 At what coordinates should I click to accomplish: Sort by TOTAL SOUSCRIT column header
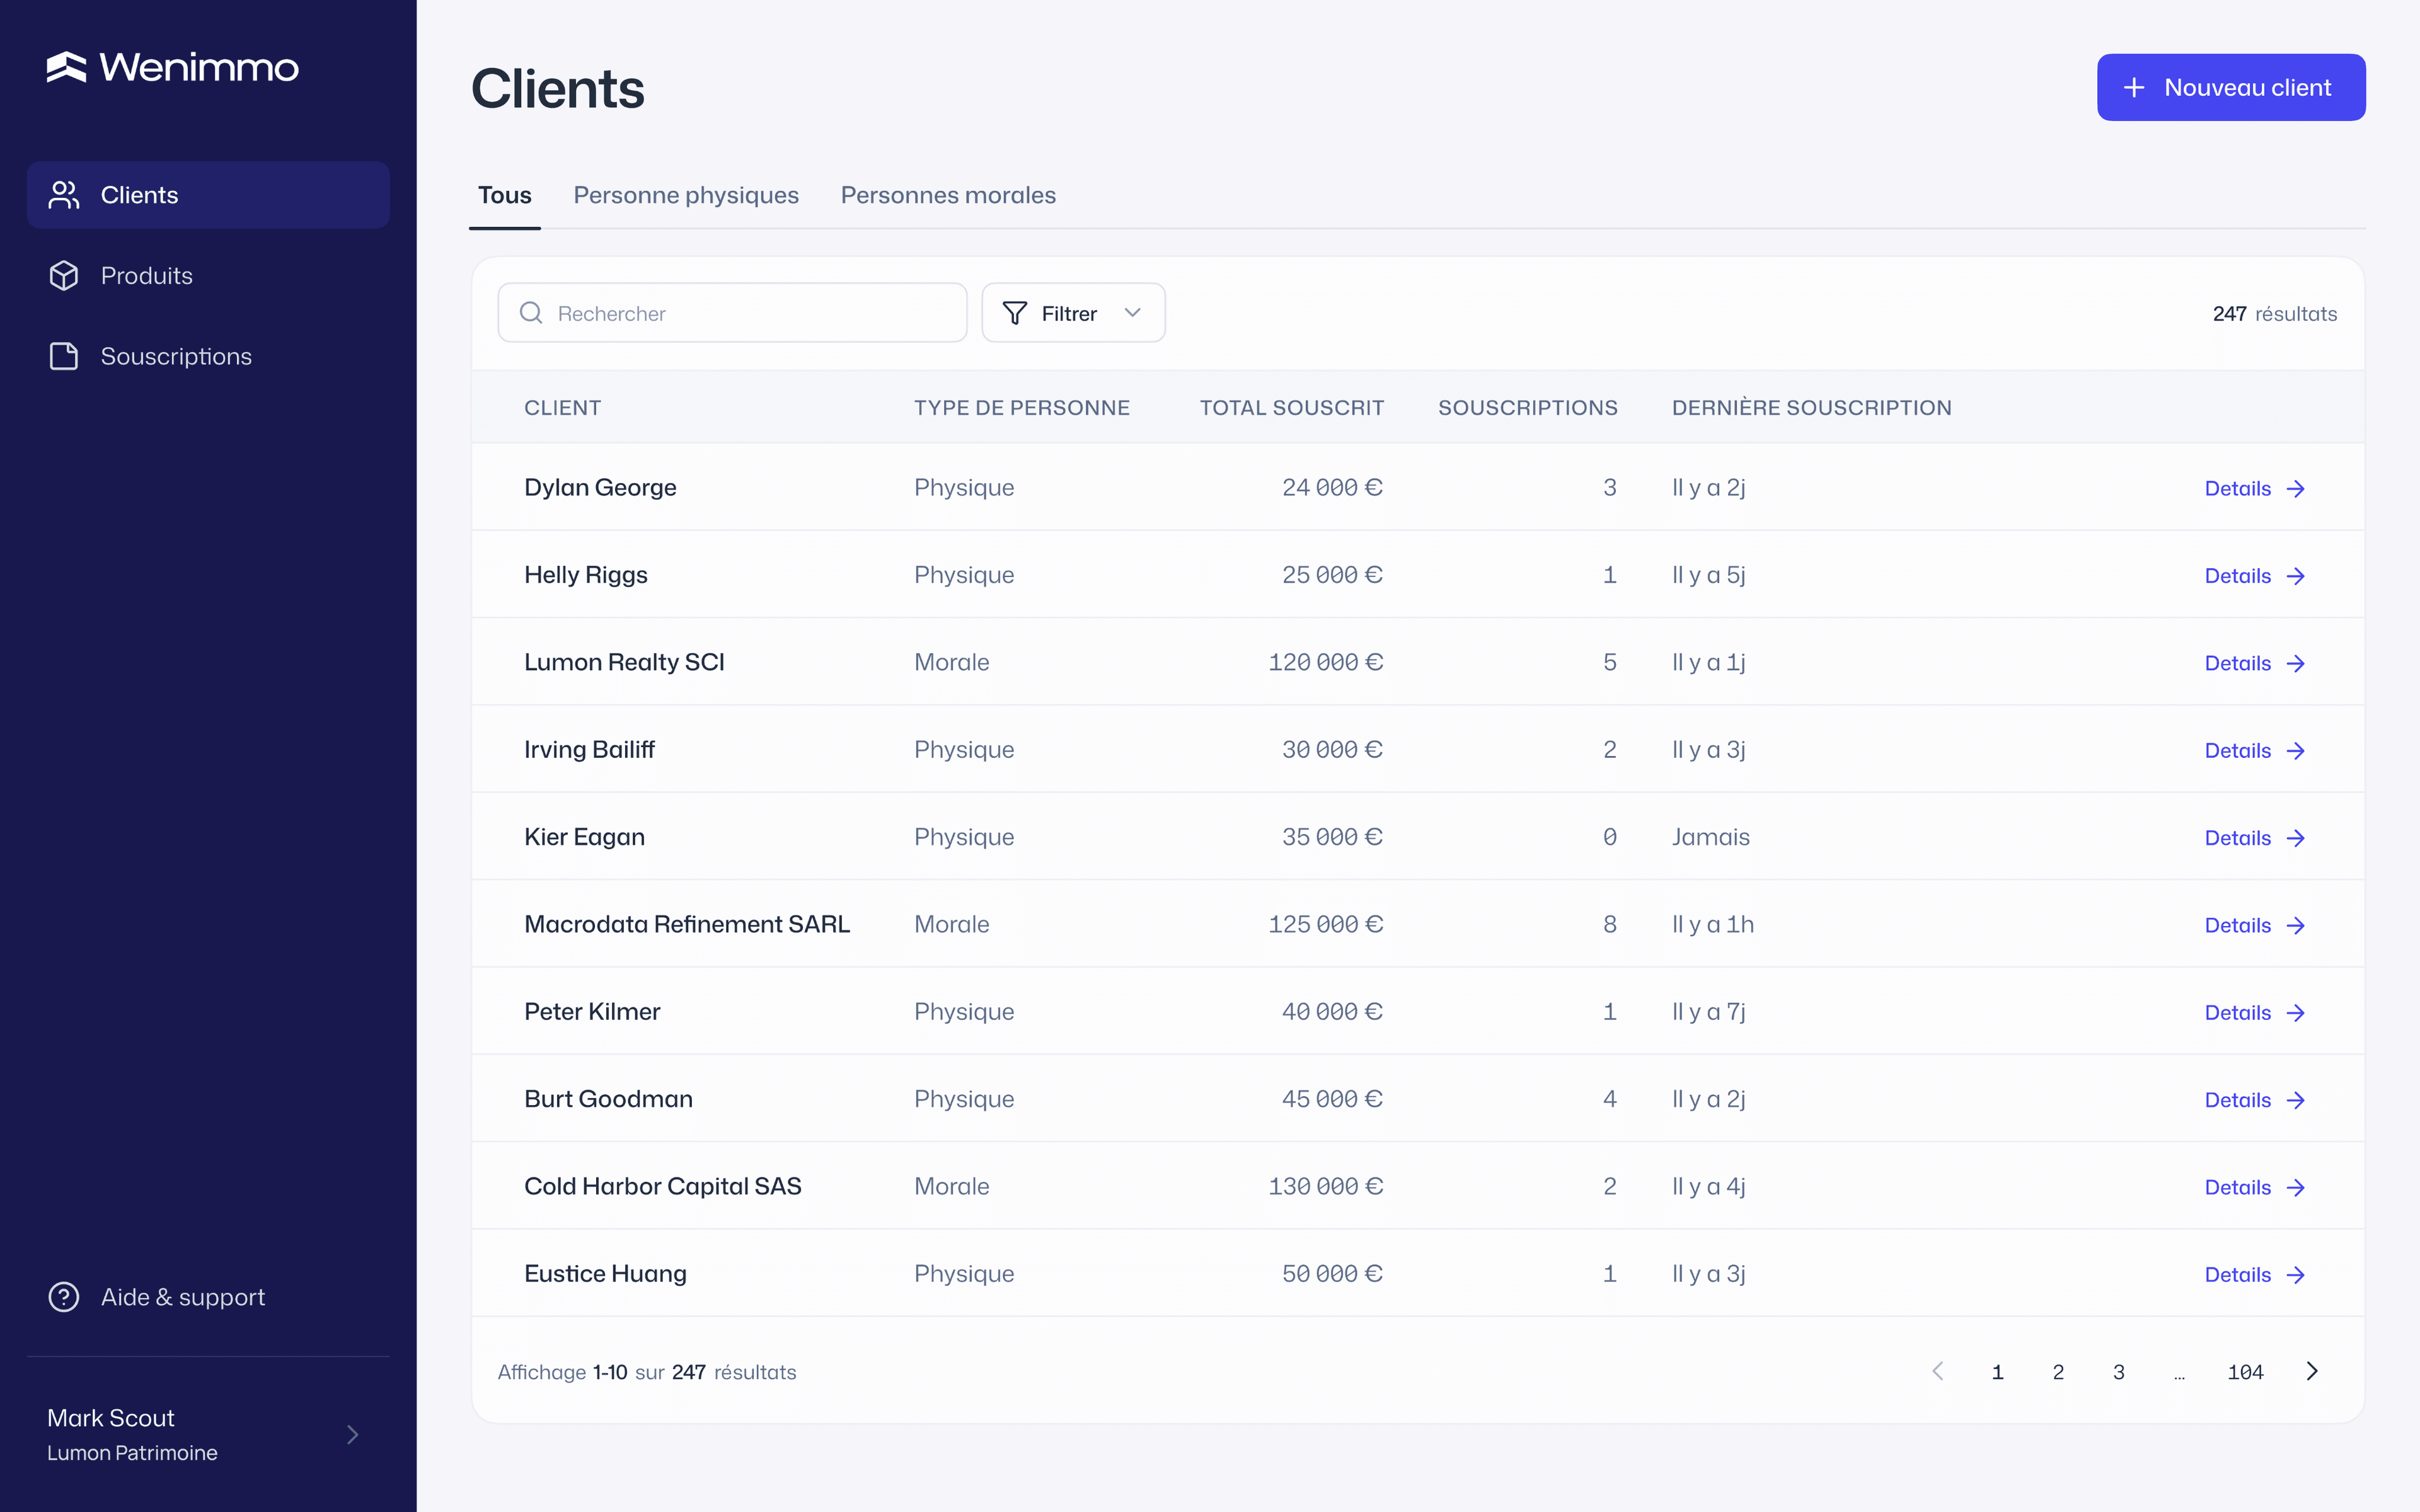tap(1291, 408)
